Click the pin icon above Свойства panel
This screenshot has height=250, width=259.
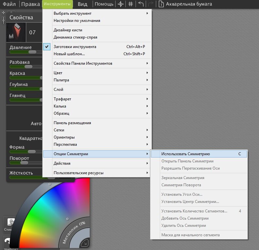(x=4, y=12)
